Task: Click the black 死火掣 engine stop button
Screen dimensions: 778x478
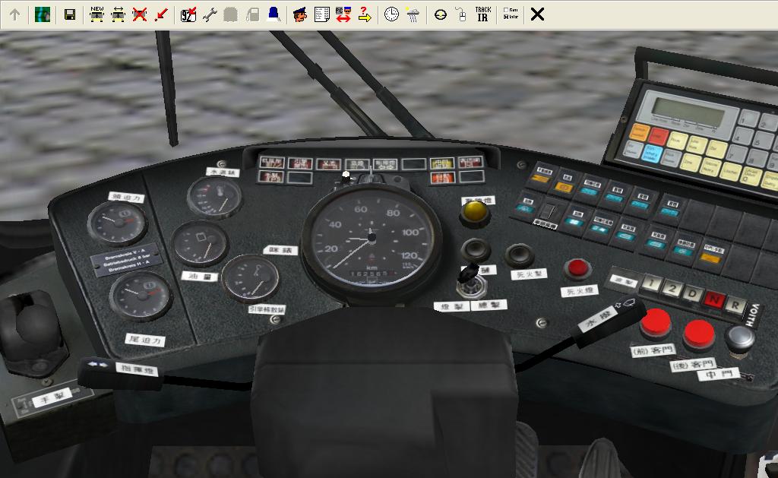Action: (519, 255)
